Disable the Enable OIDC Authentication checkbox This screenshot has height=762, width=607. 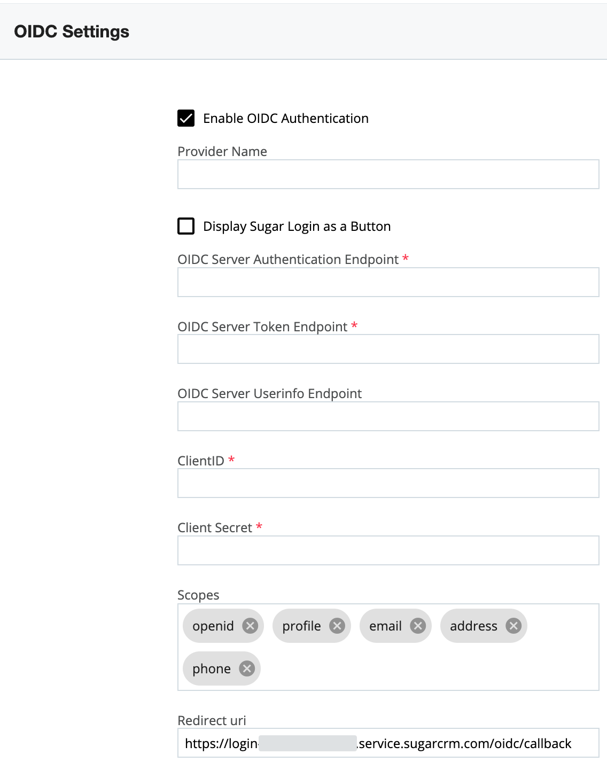pyautogui.click(x=186, y=118)
